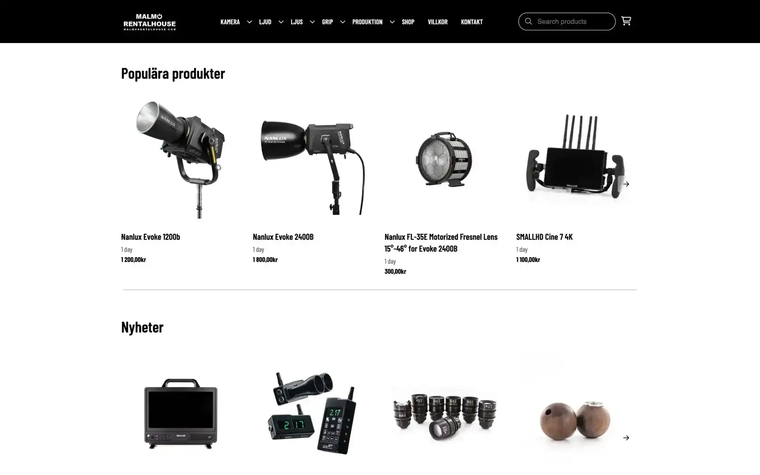Open the Nanlux Evoke 2400B product link
This screenshot has width=760, height=475.
[283, 237]
